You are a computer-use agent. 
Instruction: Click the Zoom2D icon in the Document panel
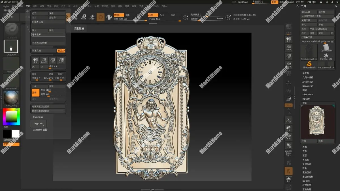pyautogui.click(x=44, y=60)
